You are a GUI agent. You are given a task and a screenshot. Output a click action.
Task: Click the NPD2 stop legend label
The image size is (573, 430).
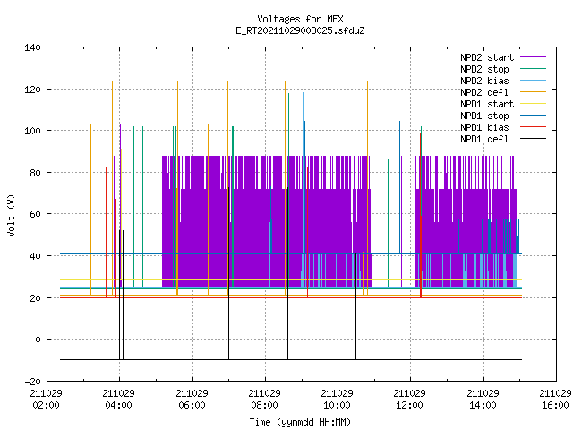coord(484,69)
